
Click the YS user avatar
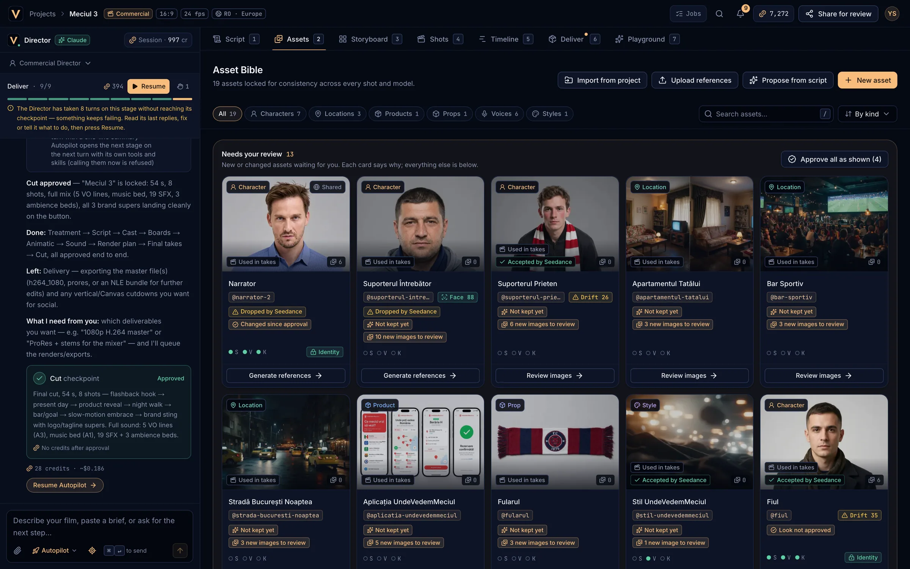[x=892, y=14]
